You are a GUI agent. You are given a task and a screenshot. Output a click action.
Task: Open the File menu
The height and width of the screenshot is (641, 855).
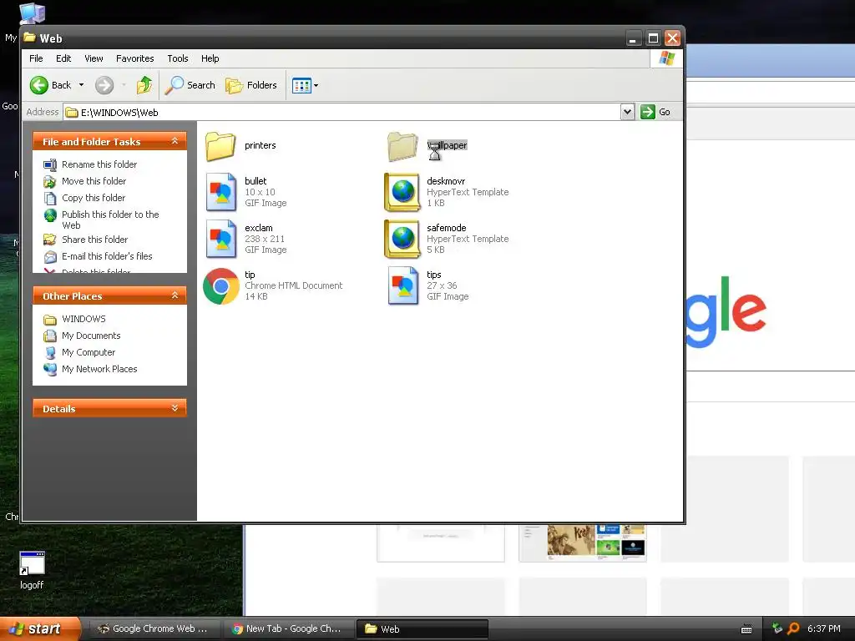click(x=36, y=58)
